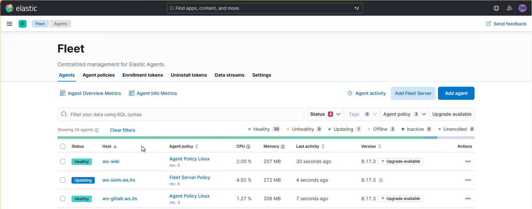
Task: Click the search magnifier in KQL filter
Action: click(x=64, y=114)
